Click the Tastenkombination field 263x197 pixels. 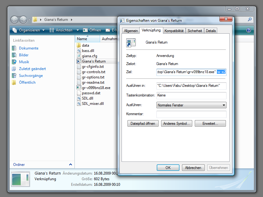point(191,96)
